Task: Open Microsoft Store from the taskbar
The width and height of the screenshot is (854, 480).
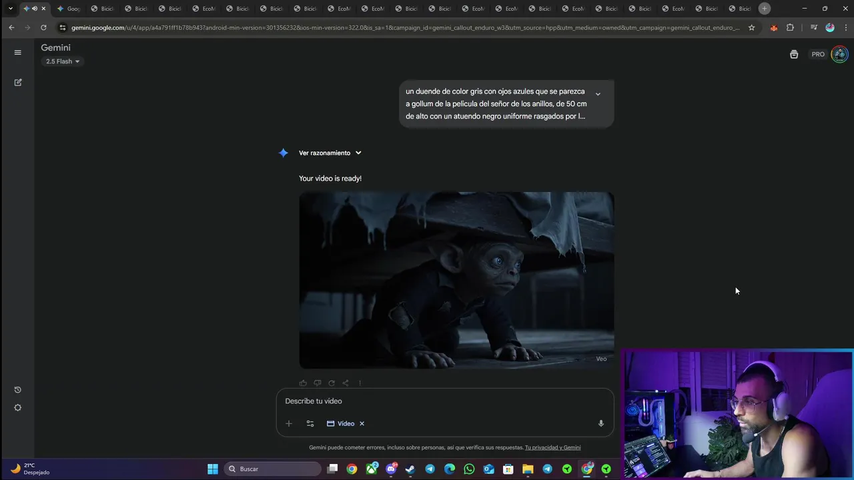Action: 508,469
